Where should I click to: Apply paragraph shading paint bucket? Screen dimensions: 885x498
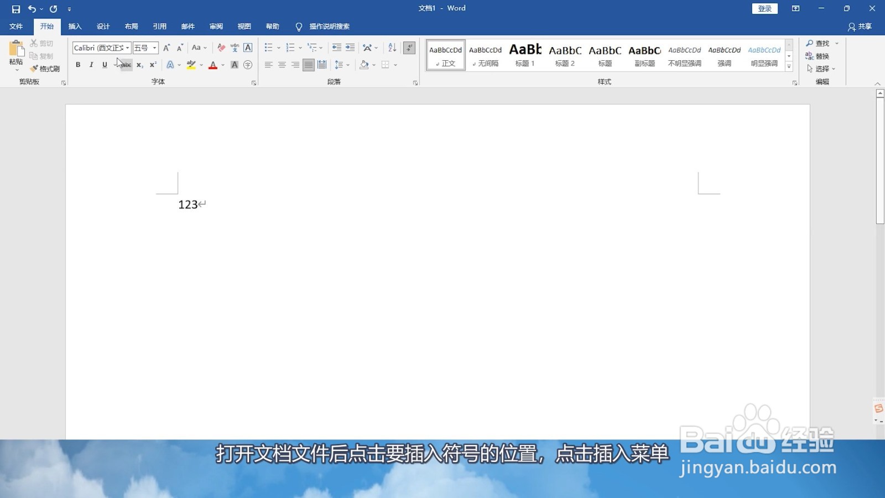point(363,65)
